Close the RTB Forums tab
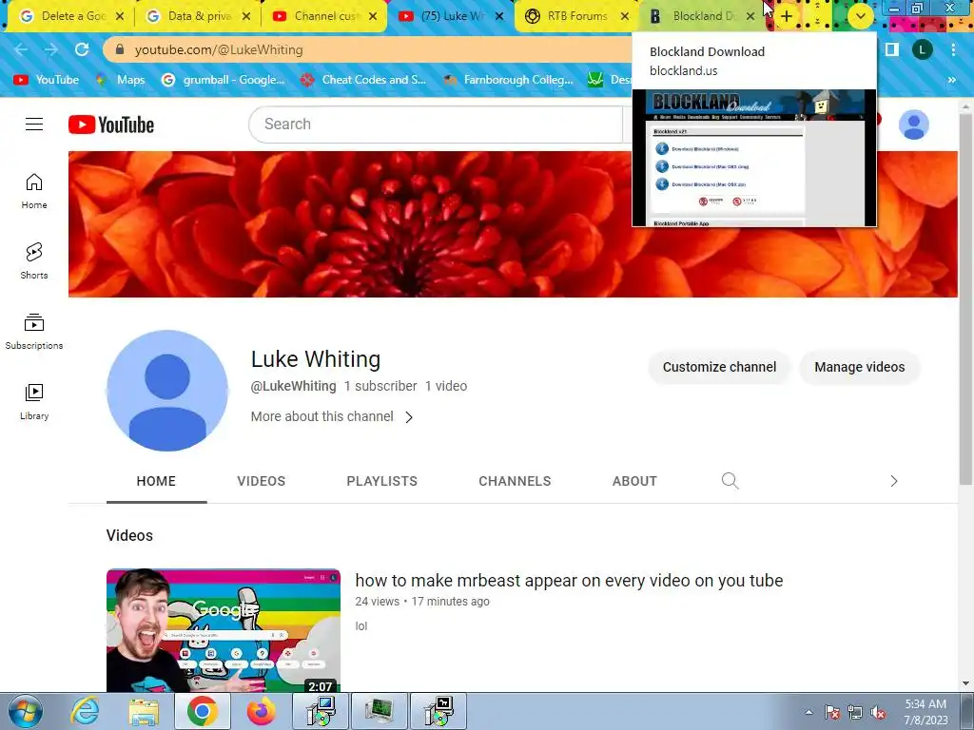Screen dimensions: 974x730 pos(625,16)
